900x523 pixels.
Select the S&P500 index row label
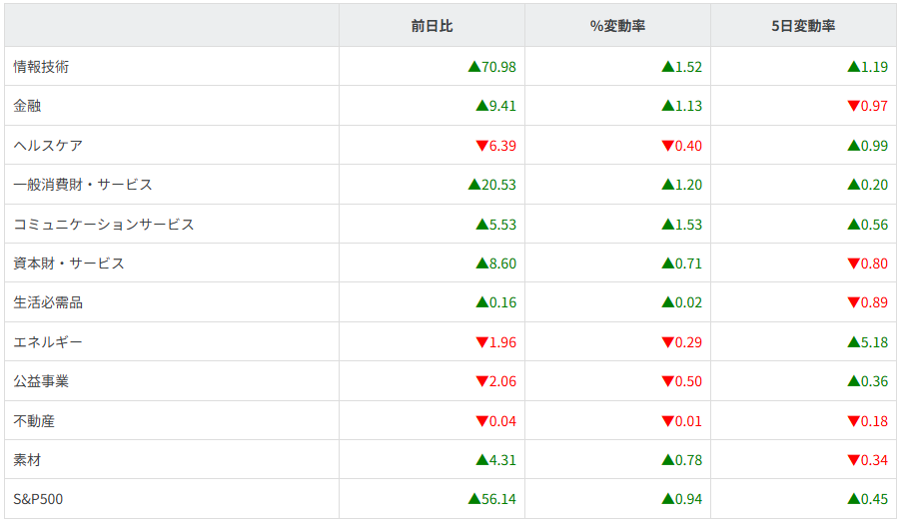pyautogui.click(x=38, y=499)
